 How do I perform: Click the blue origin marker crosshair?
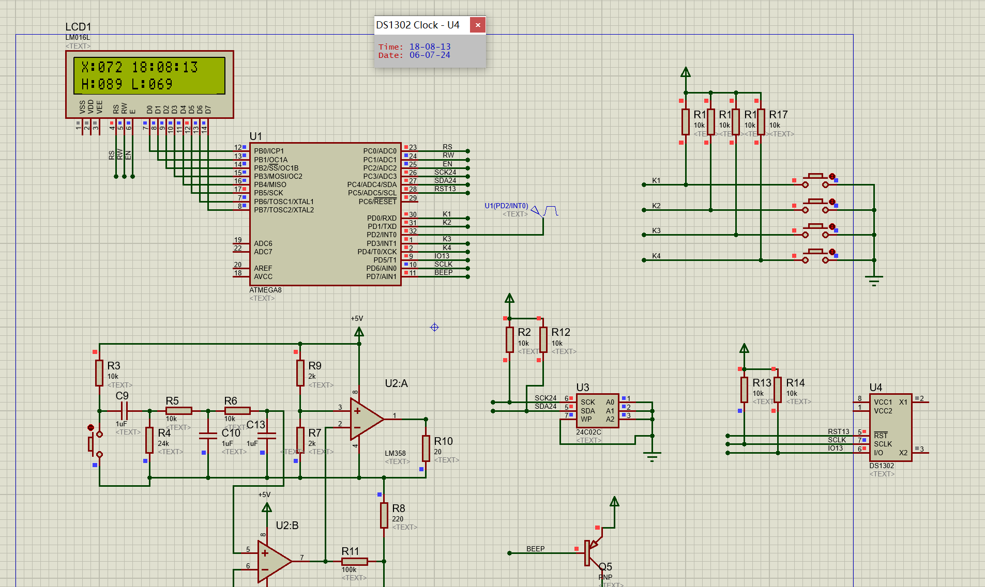(434, 327)
